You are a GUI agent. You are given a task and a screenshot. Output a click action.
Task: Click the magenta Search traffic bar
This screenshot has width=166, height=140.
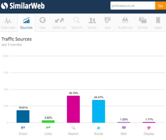(x=73, y=109)
